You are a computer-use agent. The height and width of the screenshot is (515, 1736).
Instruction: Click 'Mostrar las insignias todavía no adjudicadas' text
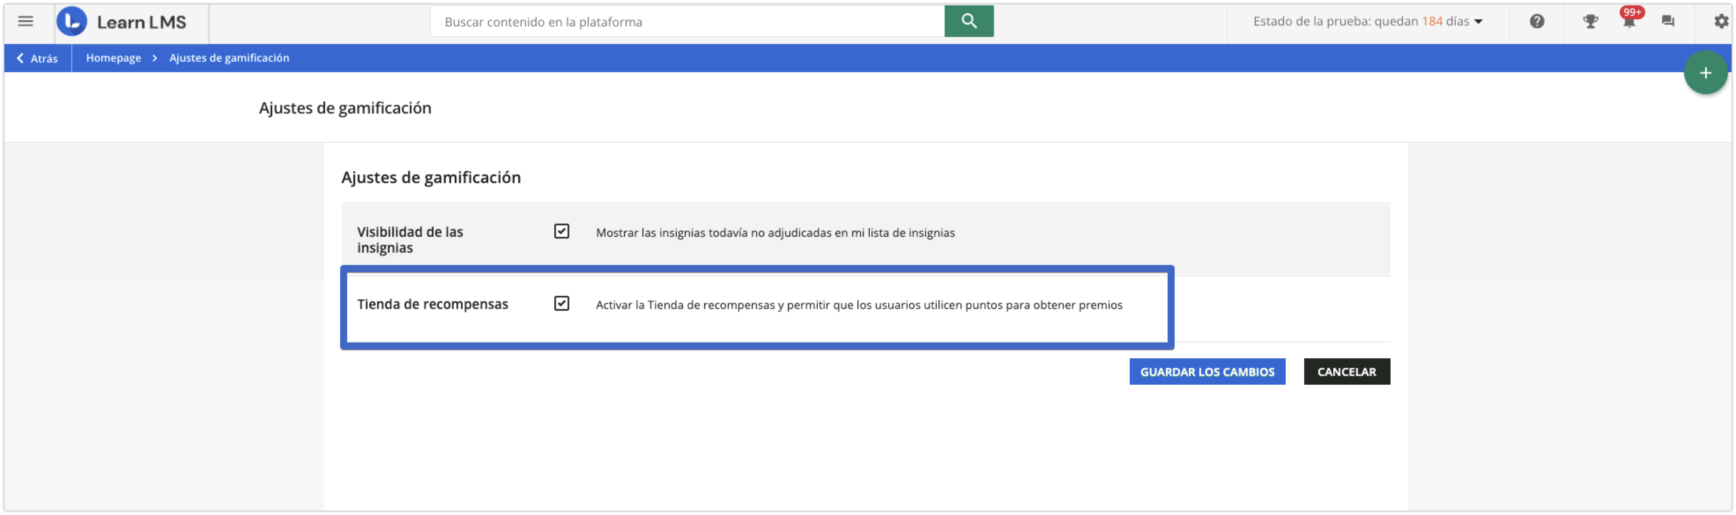[775, 233]
